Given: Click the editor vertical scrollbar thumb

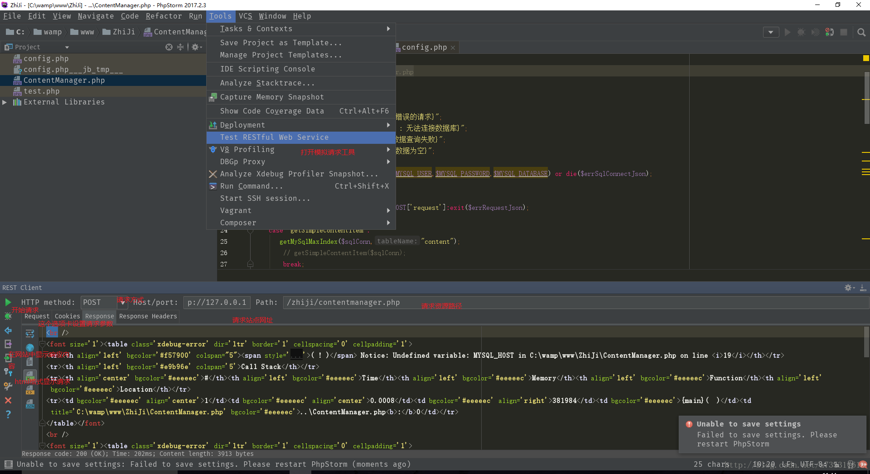Looking at the screenshot, I should pyautogui.click(x=867, y=97).
